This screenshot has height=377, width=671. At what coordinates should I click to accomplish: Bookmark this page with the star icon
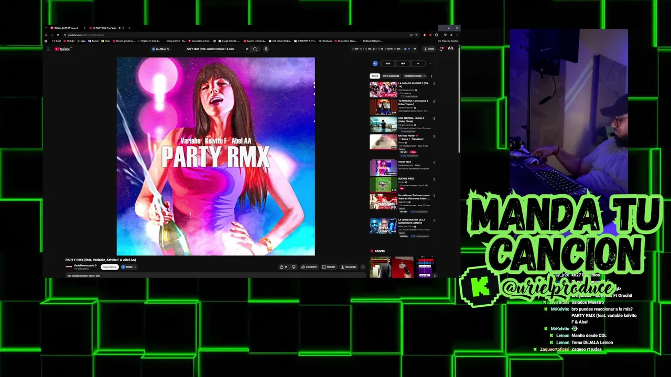(x=416, y=35)
